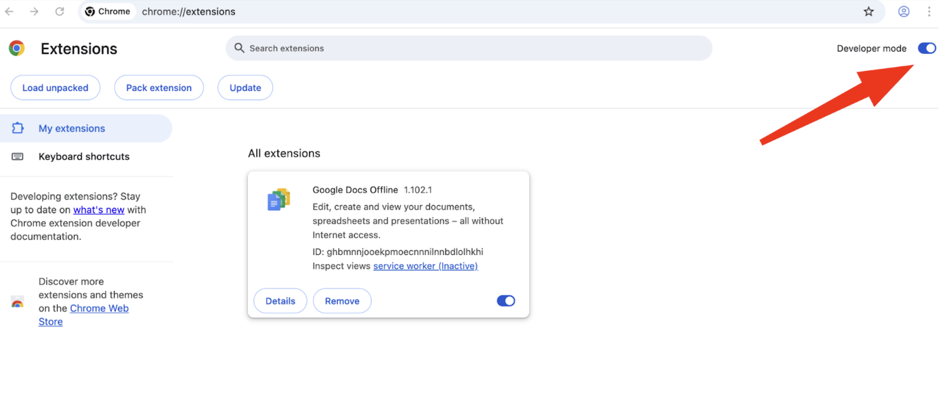The width and height of the screenshot is (939, 413).
Task: Open the Chrome three-dot menu
Action: coord(929,11)
